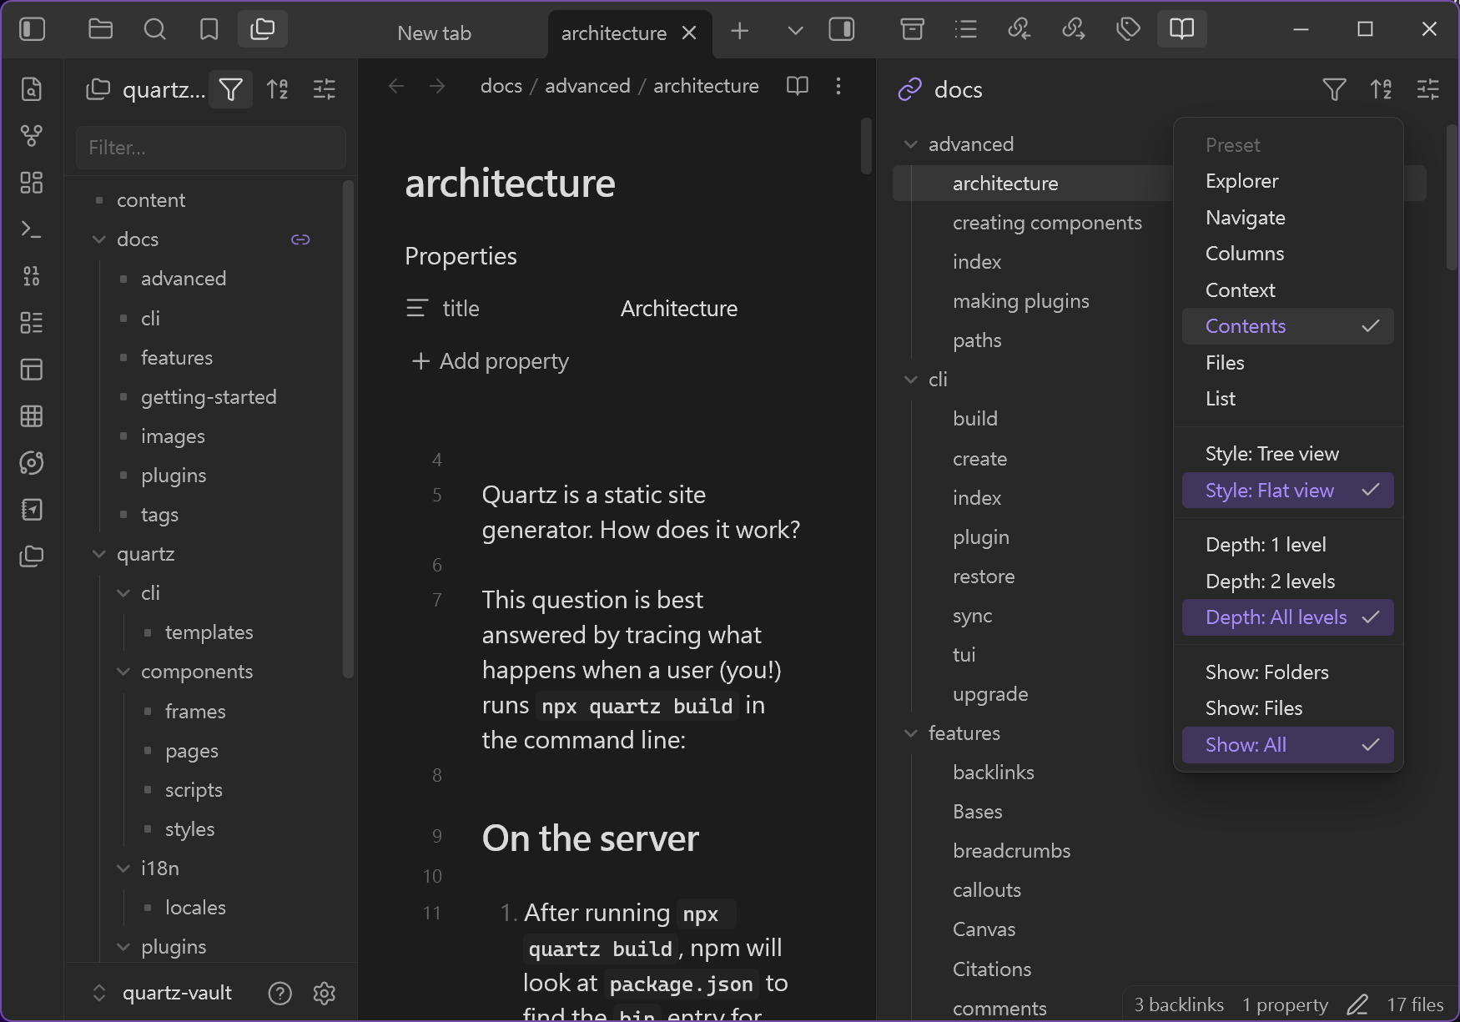
Task: Switch to the New tab tab
Action: [434, 33]
